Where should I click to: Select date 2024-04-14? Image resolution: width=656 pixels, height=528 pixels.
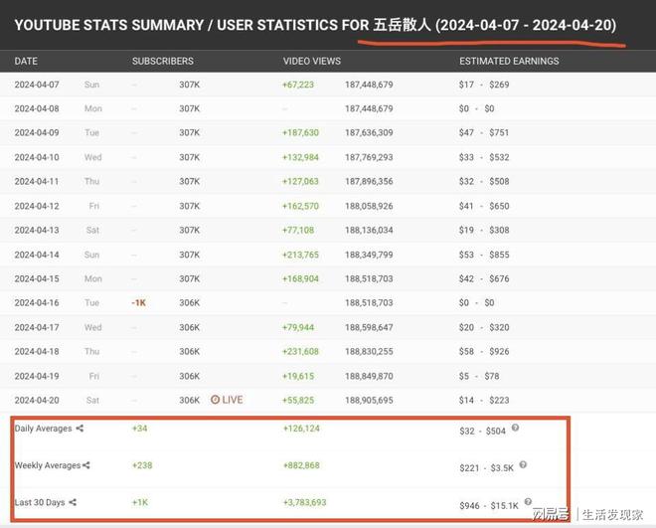37,255
